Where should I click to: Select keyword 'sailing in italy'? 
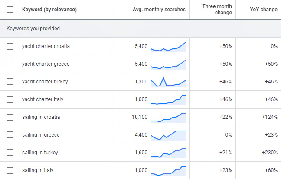(38, 170)
